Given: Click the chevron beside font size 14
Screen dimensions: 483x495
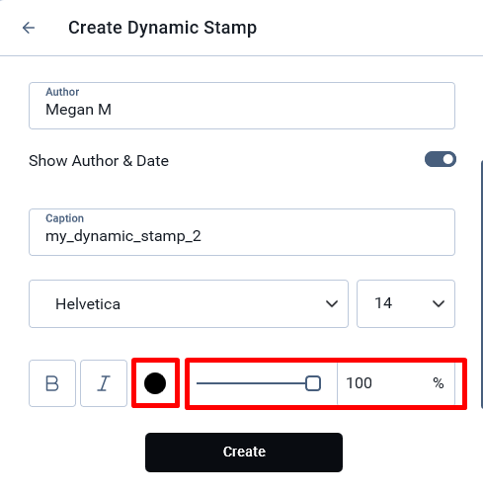Looking at the screenshot, I should tap(439, 303).
